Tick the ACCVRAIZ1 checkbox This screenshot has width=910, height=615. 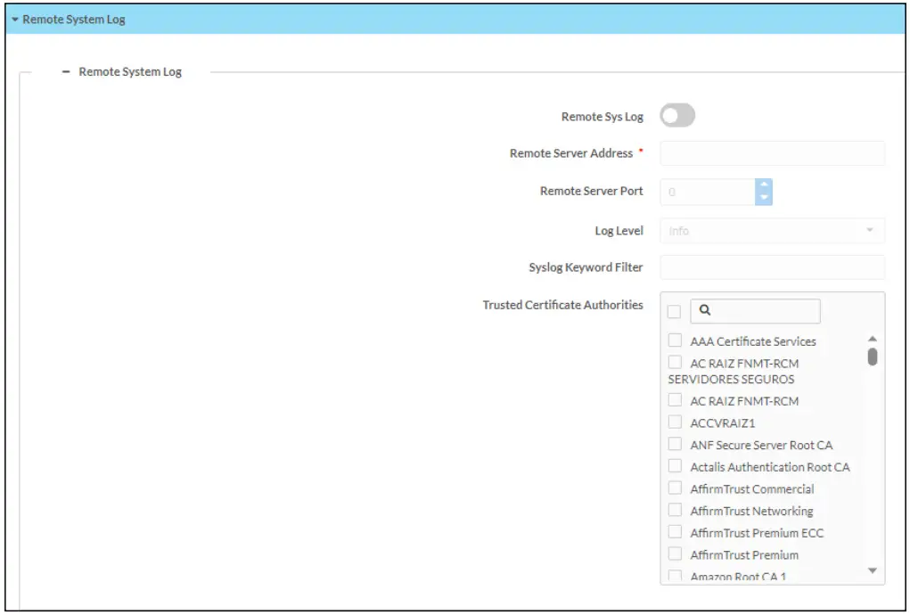pyautogui.click(x=675, y=422)
